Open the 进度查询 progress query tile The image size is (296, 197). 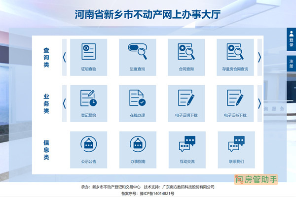click(138, 57)
